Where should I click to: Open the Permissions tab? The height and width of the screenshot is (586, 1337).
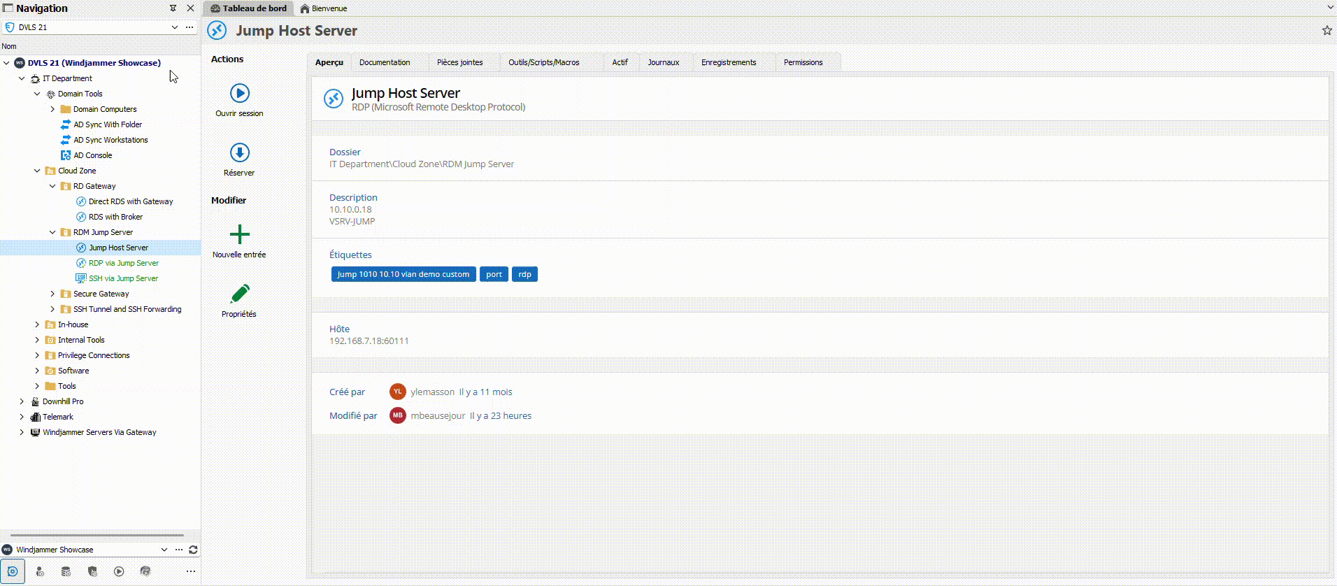click(803, 62)
